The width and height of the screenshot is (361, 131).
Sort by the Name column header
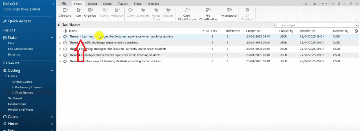[73, 31]
